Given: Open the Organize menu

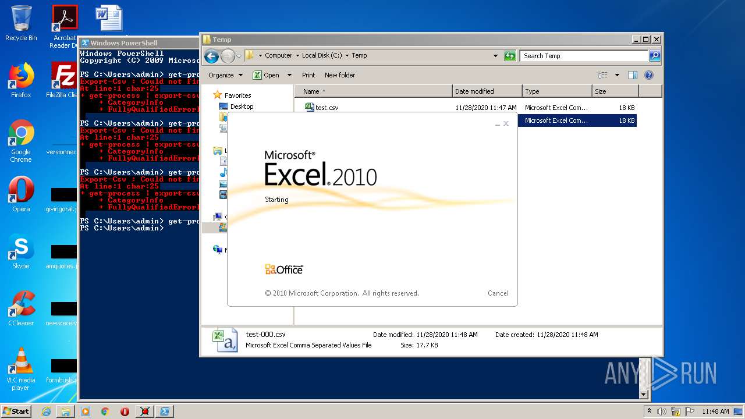Looking at the screenshot, I should tap(225, 75).
